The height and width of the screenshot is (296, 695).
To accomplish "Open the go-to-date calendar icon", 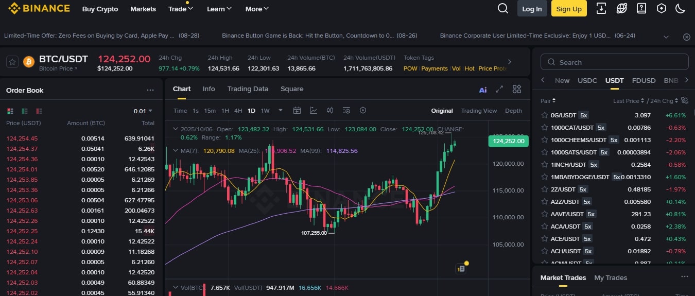I will point(297,110).
